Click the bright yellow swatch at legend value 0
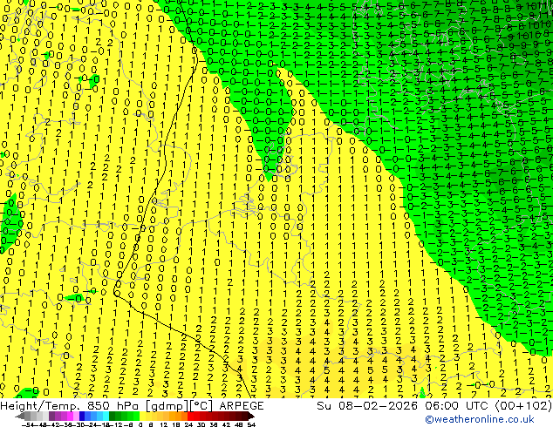The width and height of the screenshot is (553, 427). coord(142,417)
